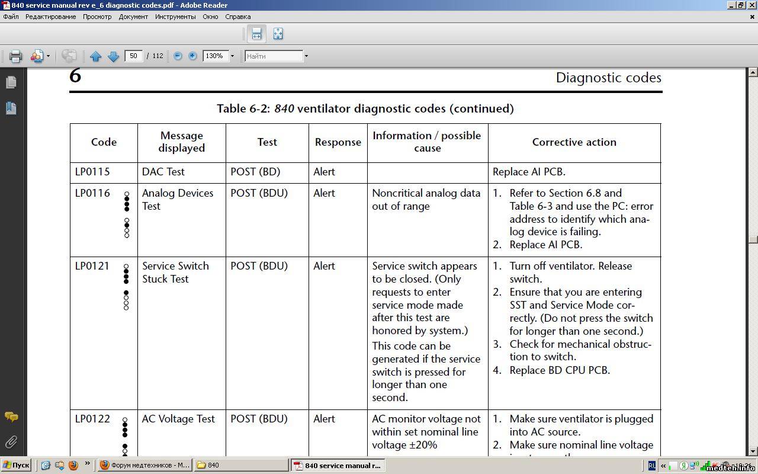
Task: Go to previous page with up arrow
Action: coord(96,56)
